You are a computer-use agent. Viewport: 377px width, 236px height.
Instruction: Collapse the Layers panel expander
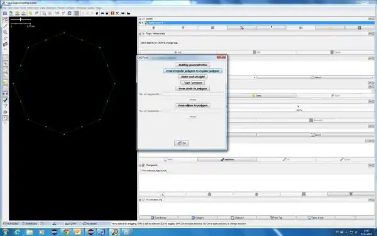click(x=140, y=19)
